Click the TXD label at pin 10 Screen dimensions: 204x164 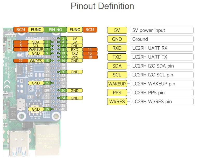point(75,53)
